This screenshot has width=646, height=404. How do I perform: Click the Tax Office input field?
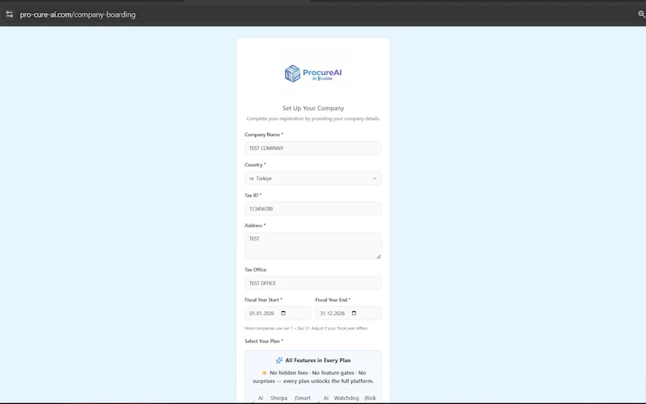tap(313, 283)
